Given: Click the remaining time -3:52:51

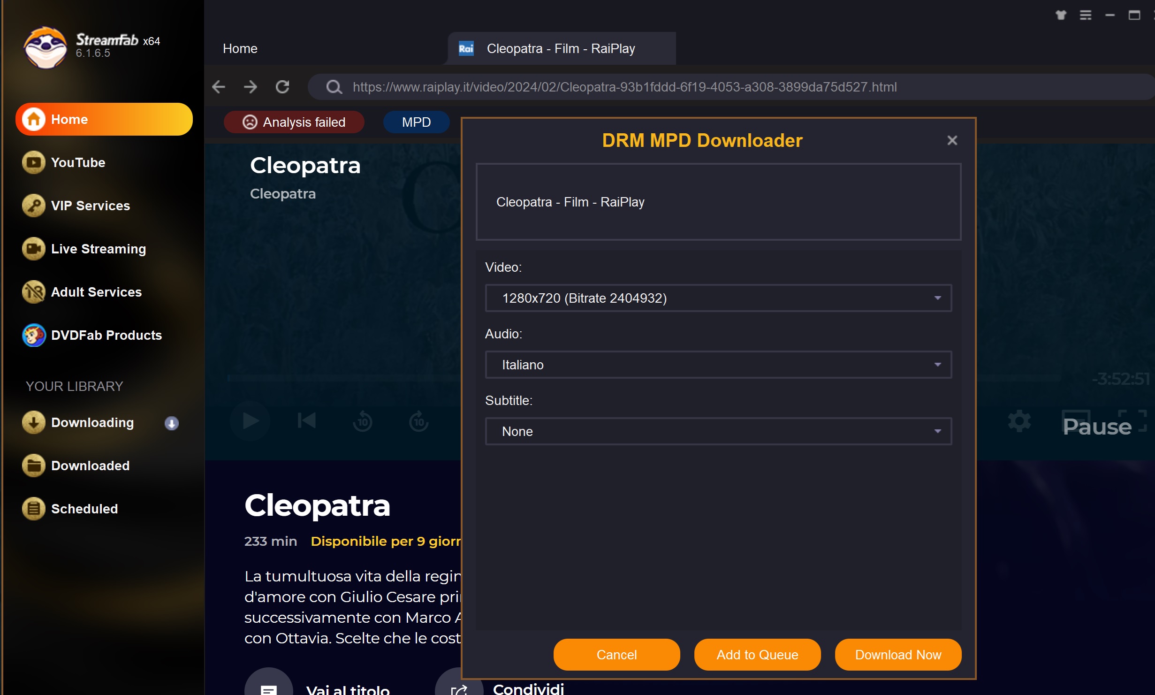Looking at the screenshot, I should click(1120, 378).
